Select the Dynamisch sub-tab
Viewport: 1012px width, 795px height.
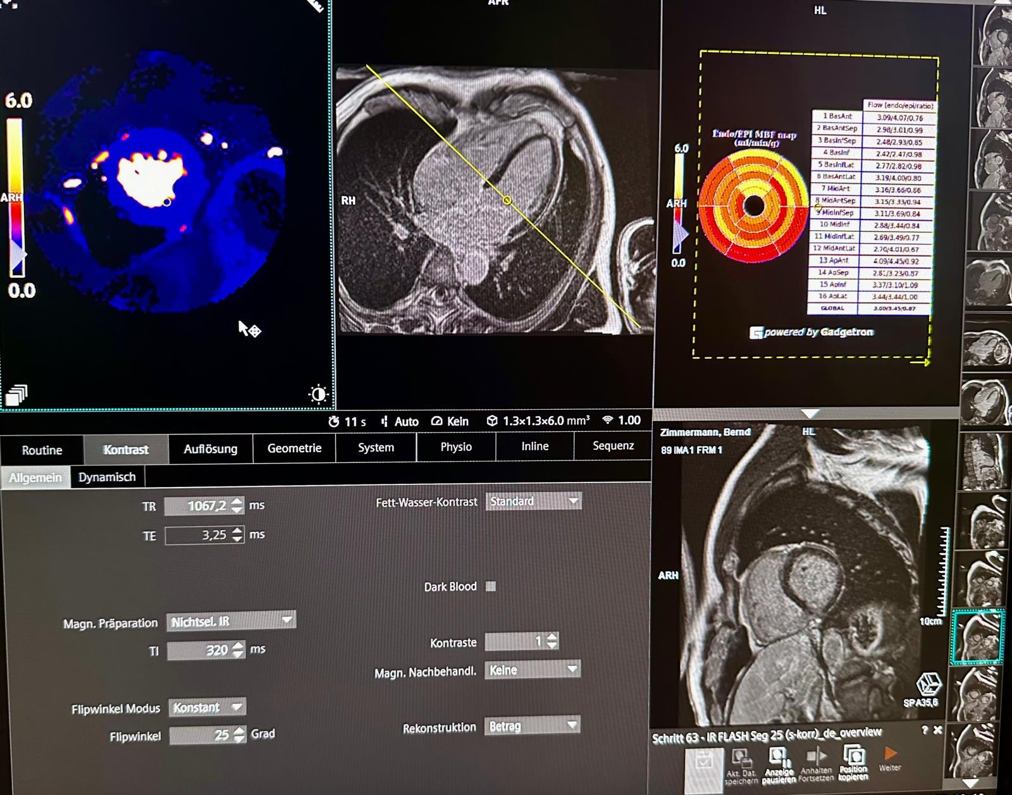click(107, 477)
